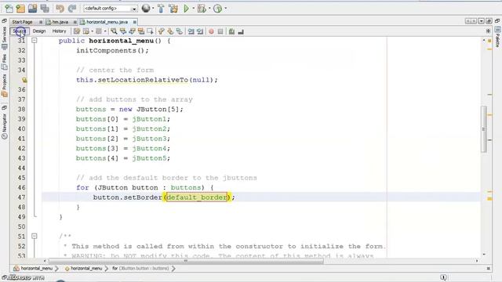
Task: Close the Start Page tab
Action: pyautogui.click(x=41, y=22)
